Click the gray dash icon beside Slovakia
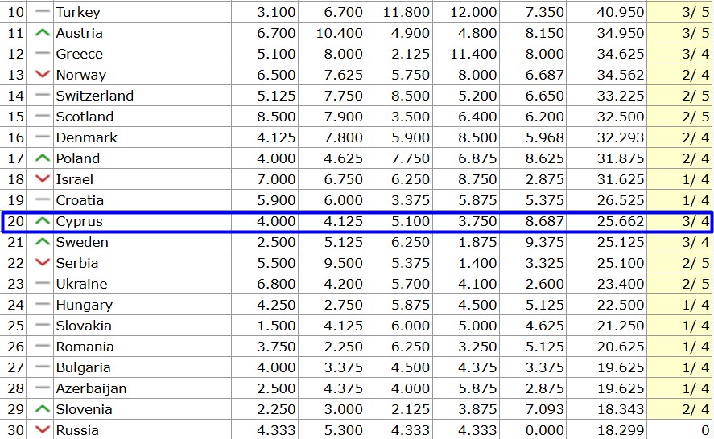714x439 pixels. tap(43, 325)
